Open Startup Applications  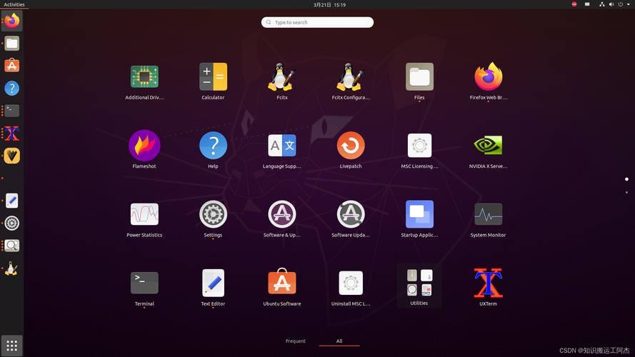coord(419,218)
